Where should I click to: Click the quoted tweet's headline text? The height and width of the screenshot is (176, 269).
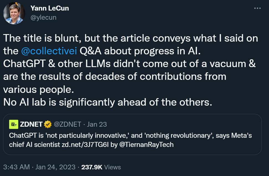[130, 136]
